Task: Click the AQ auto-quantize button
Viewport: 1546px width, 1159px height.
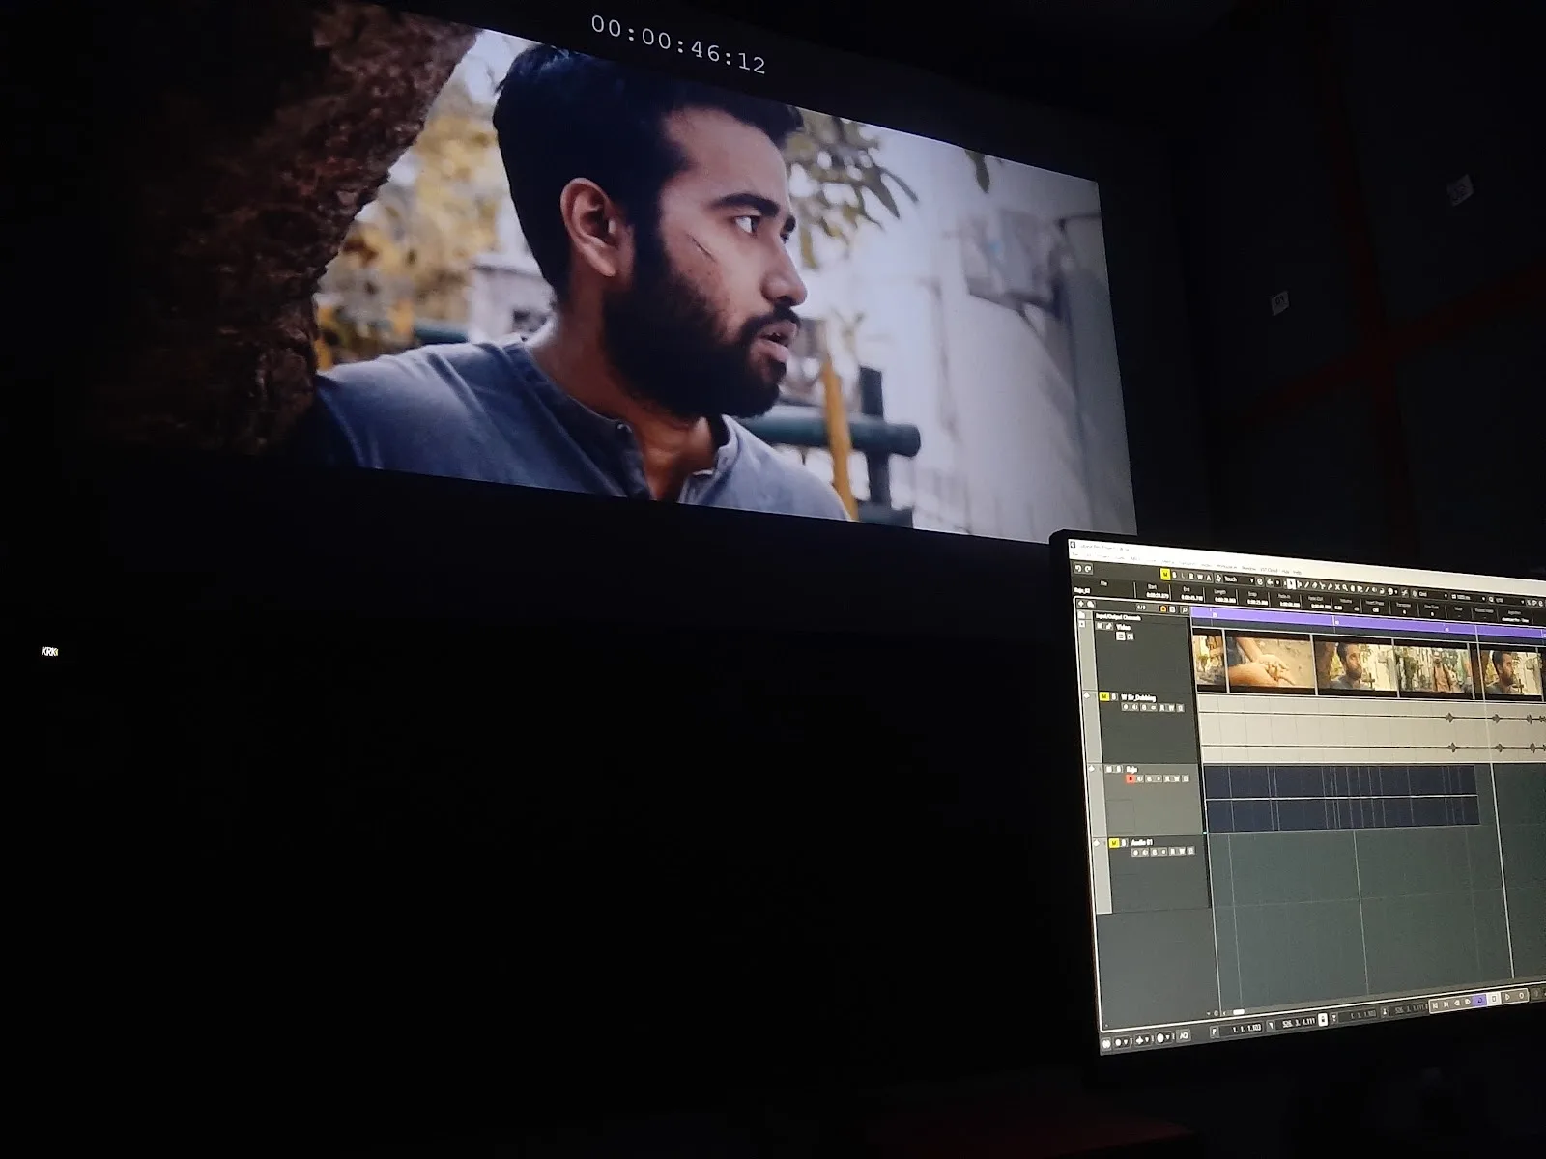Action: pos(1184,1035)
